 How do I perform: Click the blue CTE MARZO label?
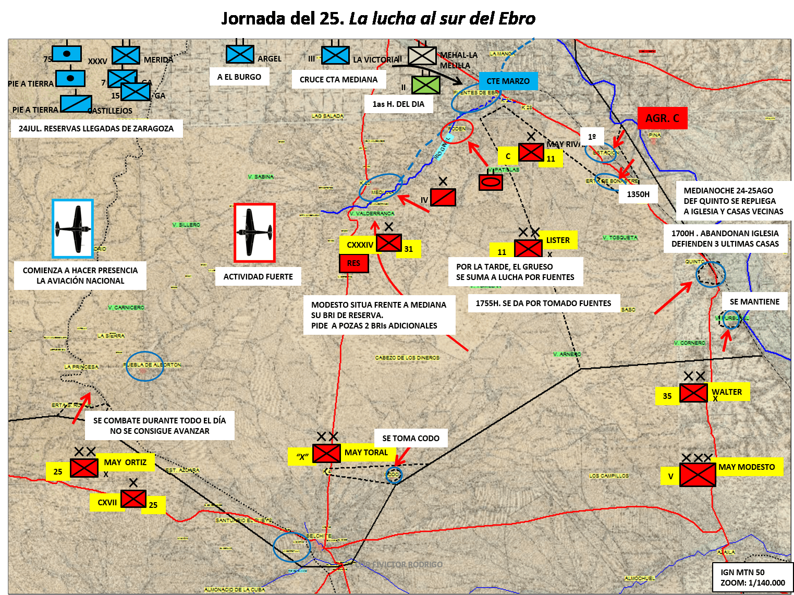click(x=508, y=81)
